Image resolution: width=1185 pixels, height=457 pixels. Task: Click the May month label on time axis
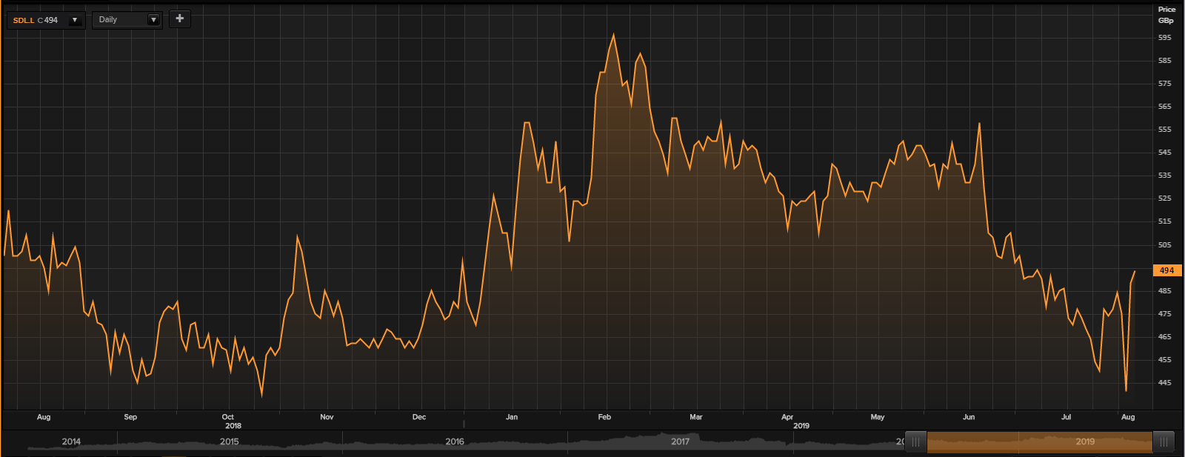click(x=878, y=417)
